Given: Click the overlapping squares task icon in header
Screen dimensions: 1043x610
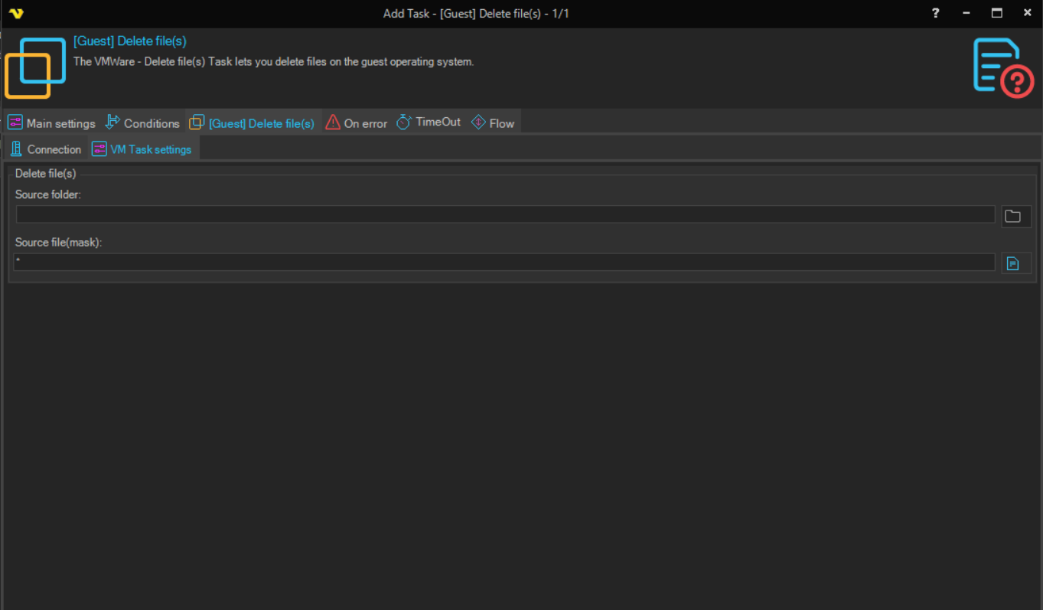Looking at the screenshot, I should tap(36, 67).
